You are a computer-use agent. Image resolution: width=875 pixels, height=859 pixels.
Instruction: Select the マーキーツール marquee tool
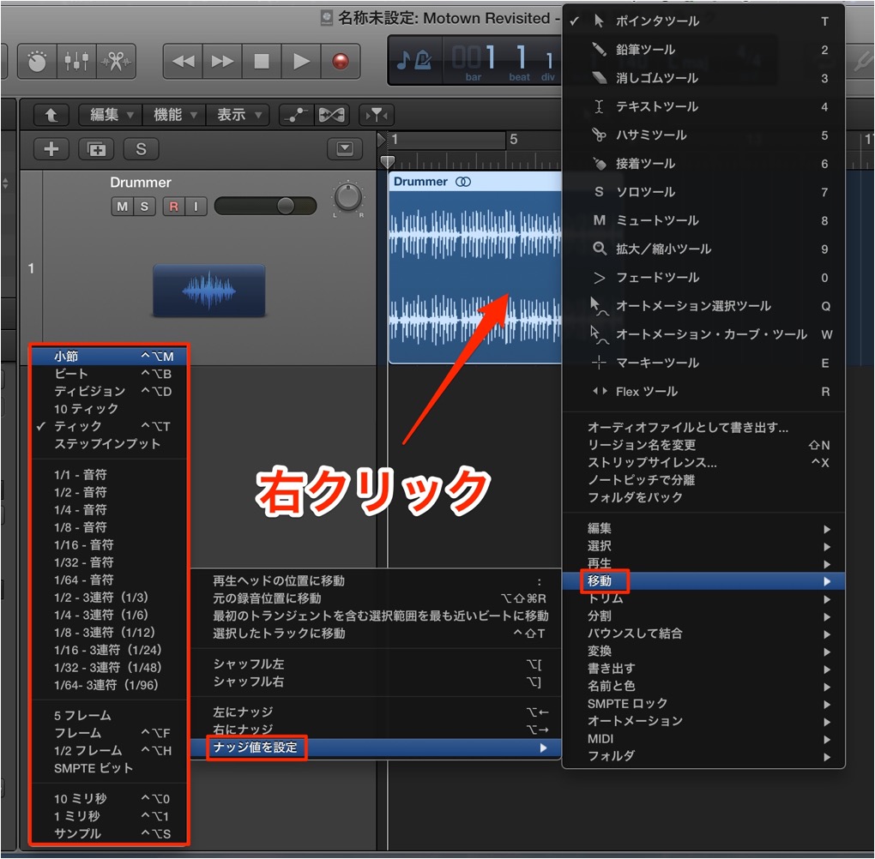pyautogui.click(x=703, y=363)
